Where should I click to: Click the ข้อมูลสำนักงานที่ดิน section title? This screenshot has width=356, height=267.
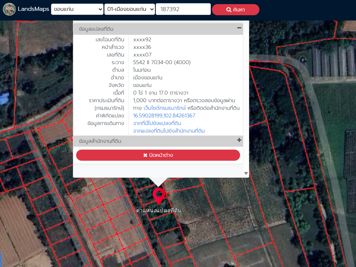(x=100, y=141)
